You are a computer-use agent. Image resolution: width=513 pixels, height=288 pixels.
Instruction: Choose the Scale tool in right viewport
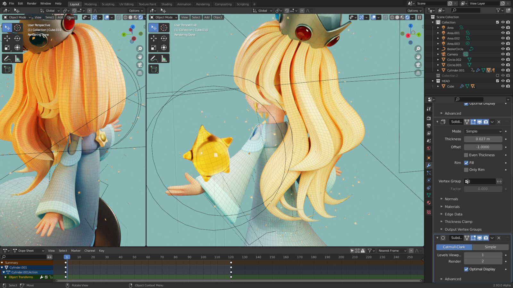tap(154, 48)
